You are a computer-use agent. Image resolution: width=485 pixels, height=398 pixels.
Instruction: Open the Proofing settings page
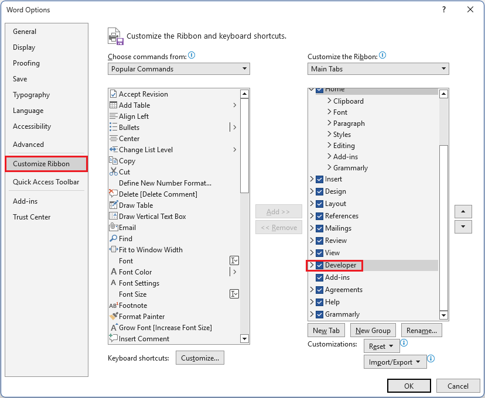(x=26, y=63)
